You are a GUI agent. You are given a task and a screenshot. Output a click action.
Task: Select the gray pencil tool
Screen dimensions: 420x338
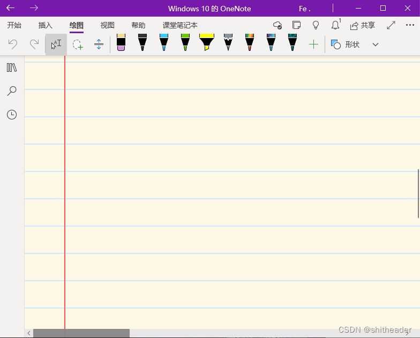tap(228, 42)
